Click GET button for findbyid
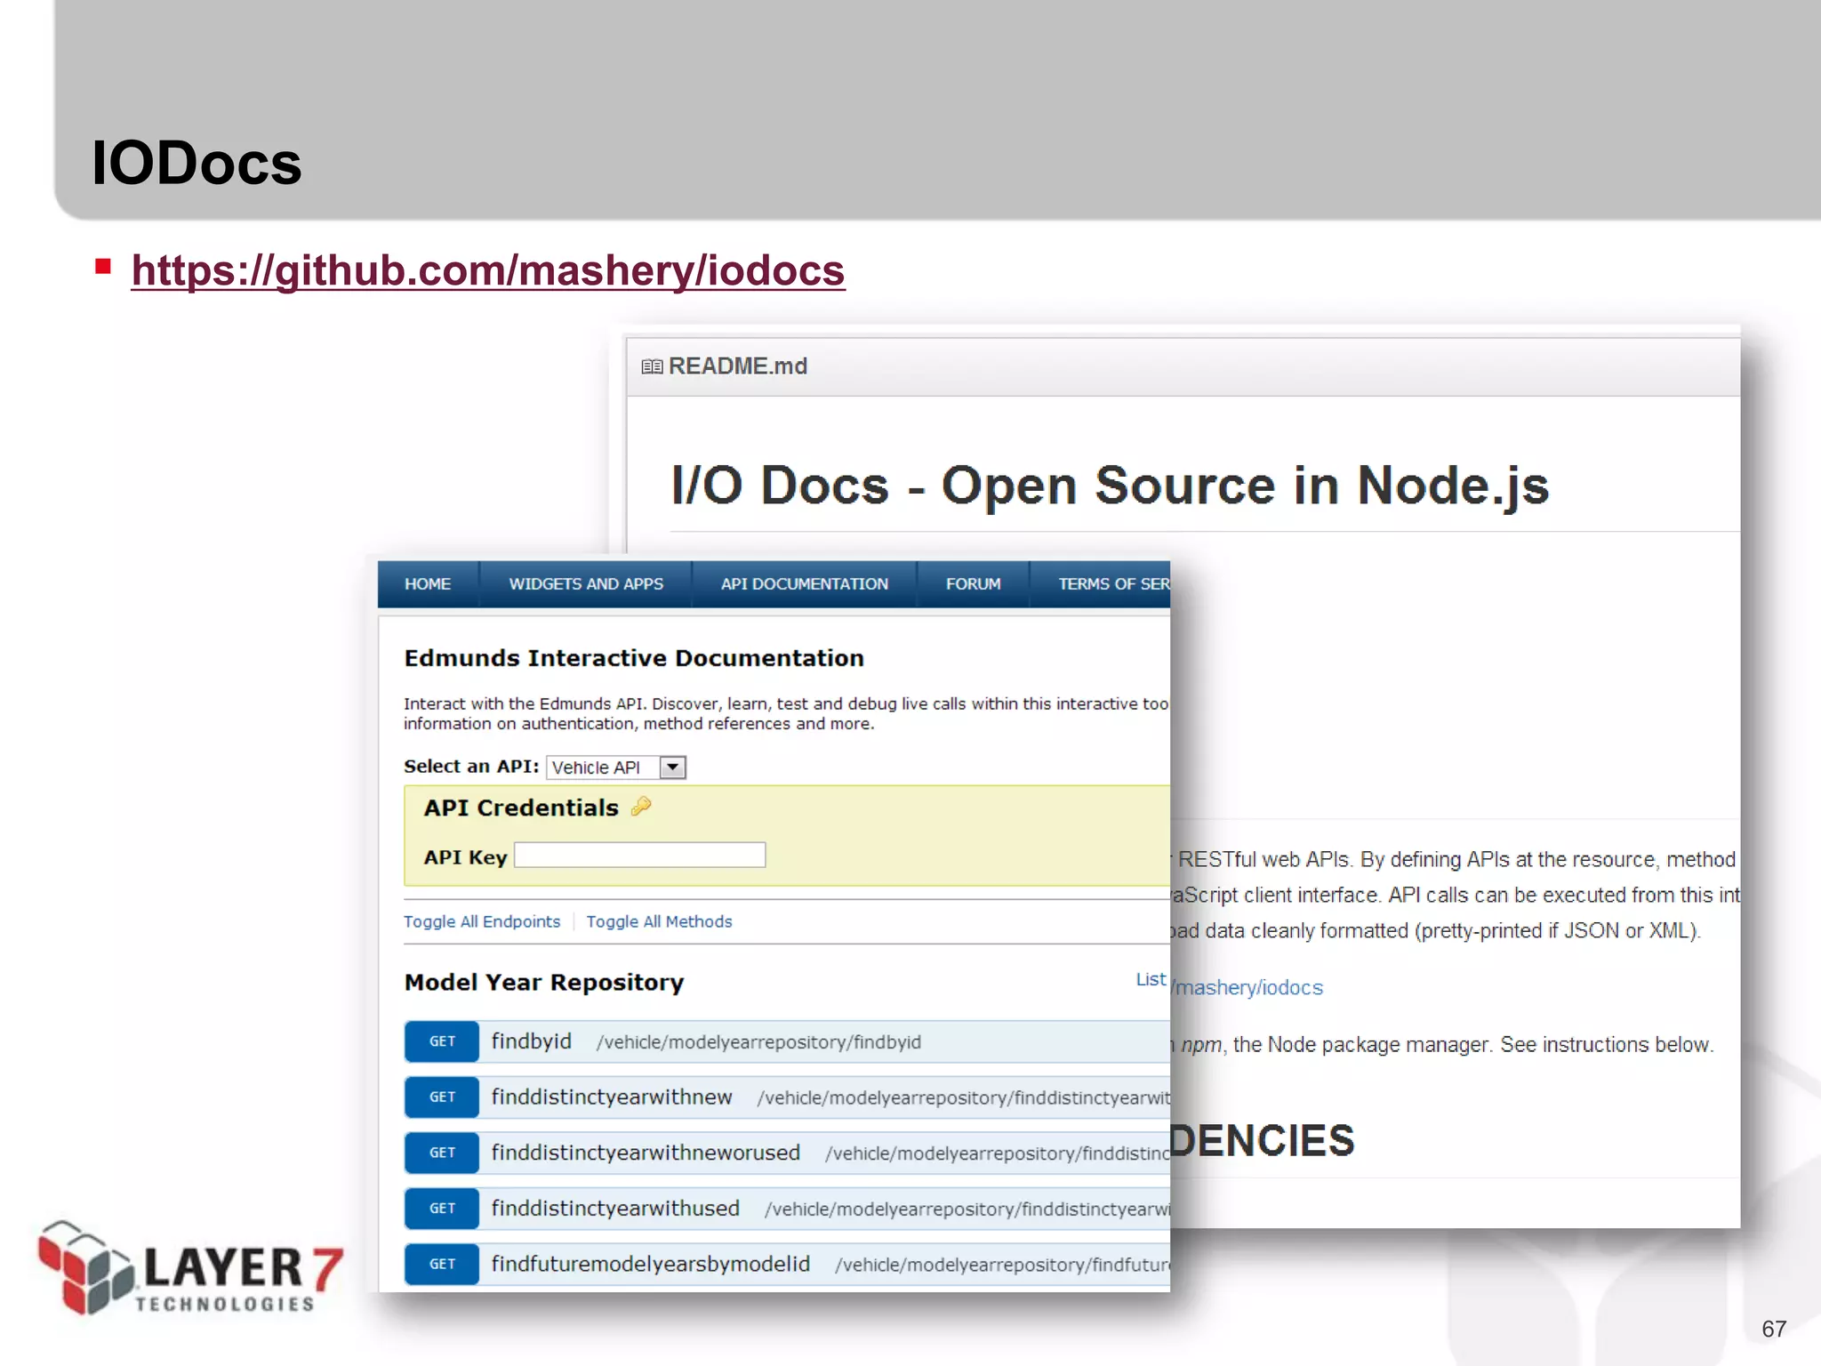Image resolution: width=1821 pixels, height=1366 pixels. [442, 1041]
